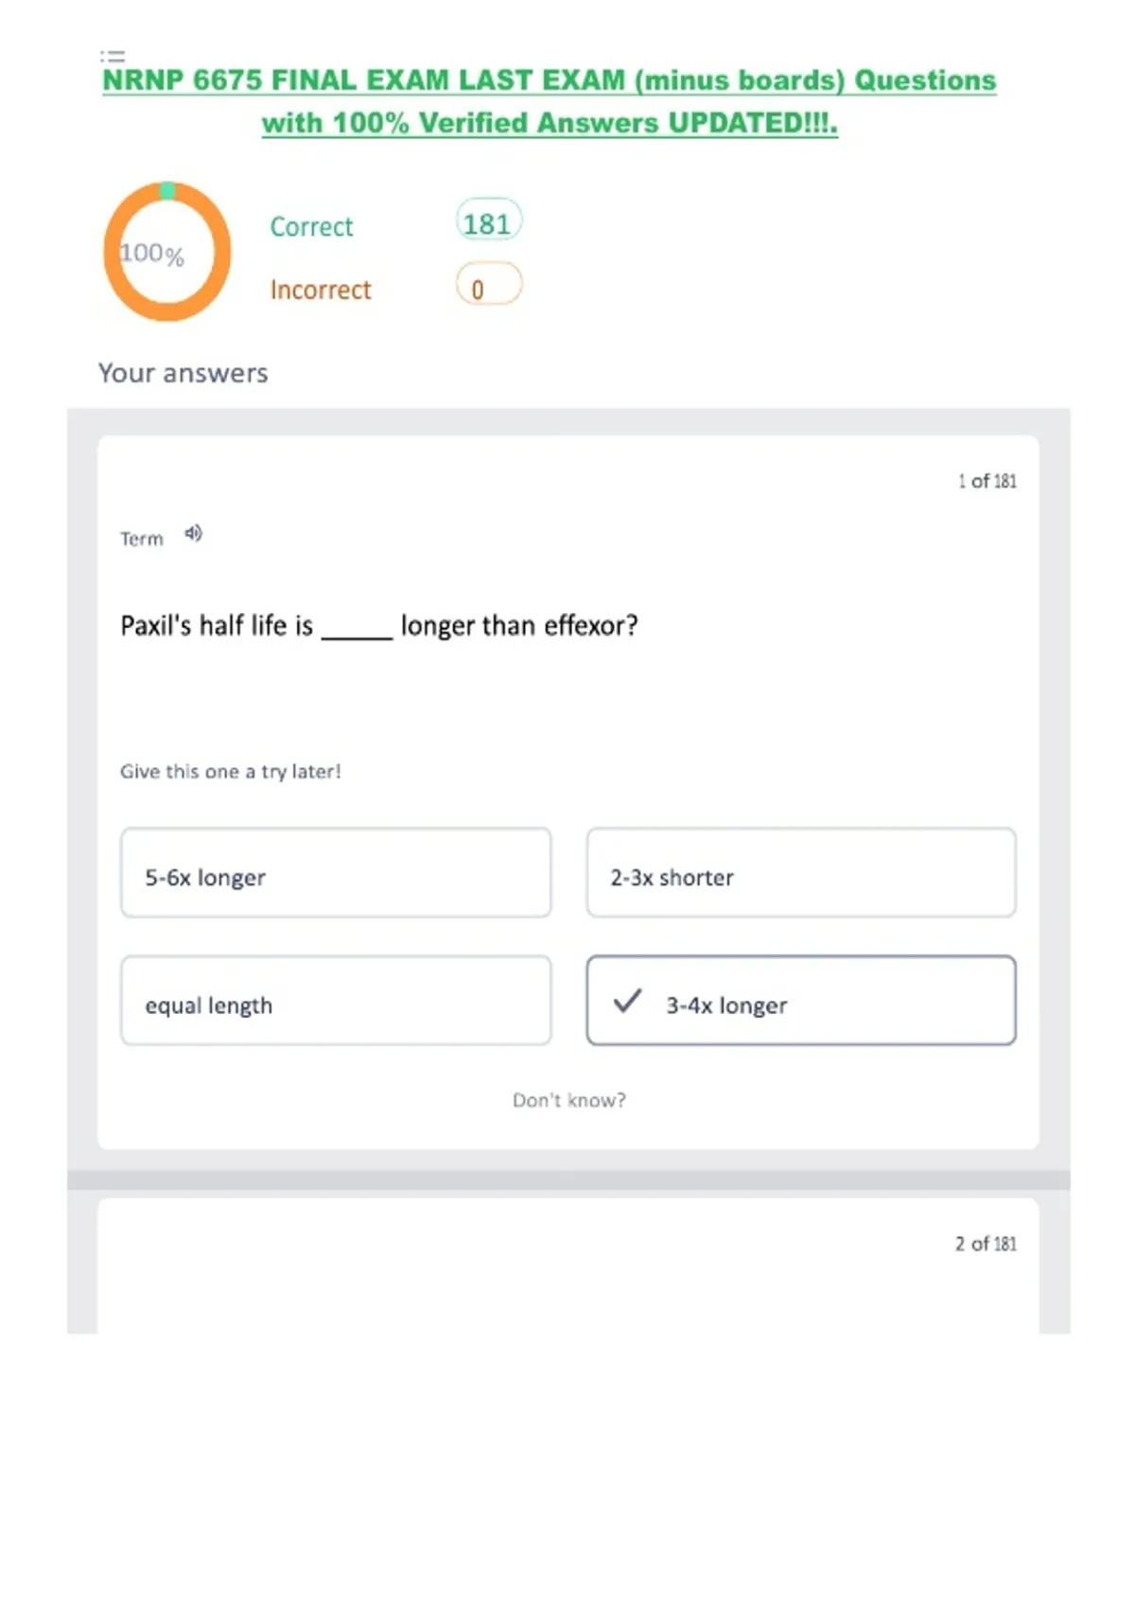Click the '2 of 181' question counter
The height and width of the screenshot is (1608, 1135).
[x=986, y=1244]
